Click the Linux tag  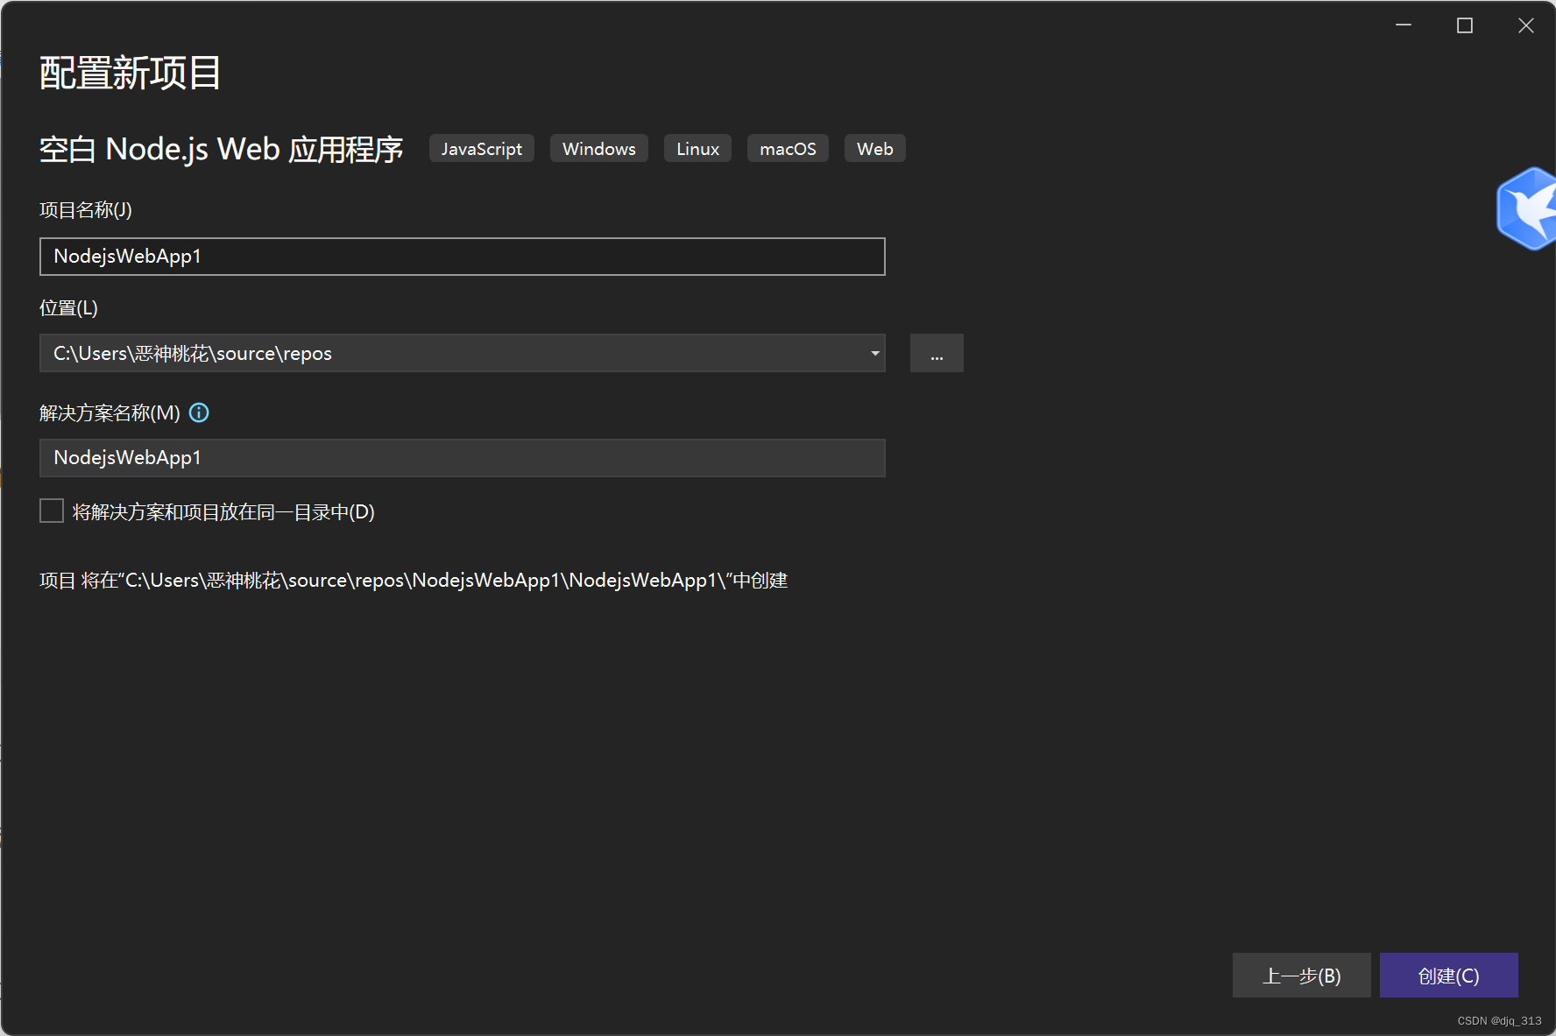[x=697, y=149]
